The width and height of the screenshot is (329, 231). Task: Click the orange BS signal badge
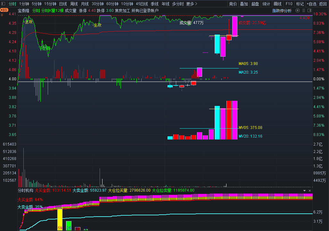(4, 10)
